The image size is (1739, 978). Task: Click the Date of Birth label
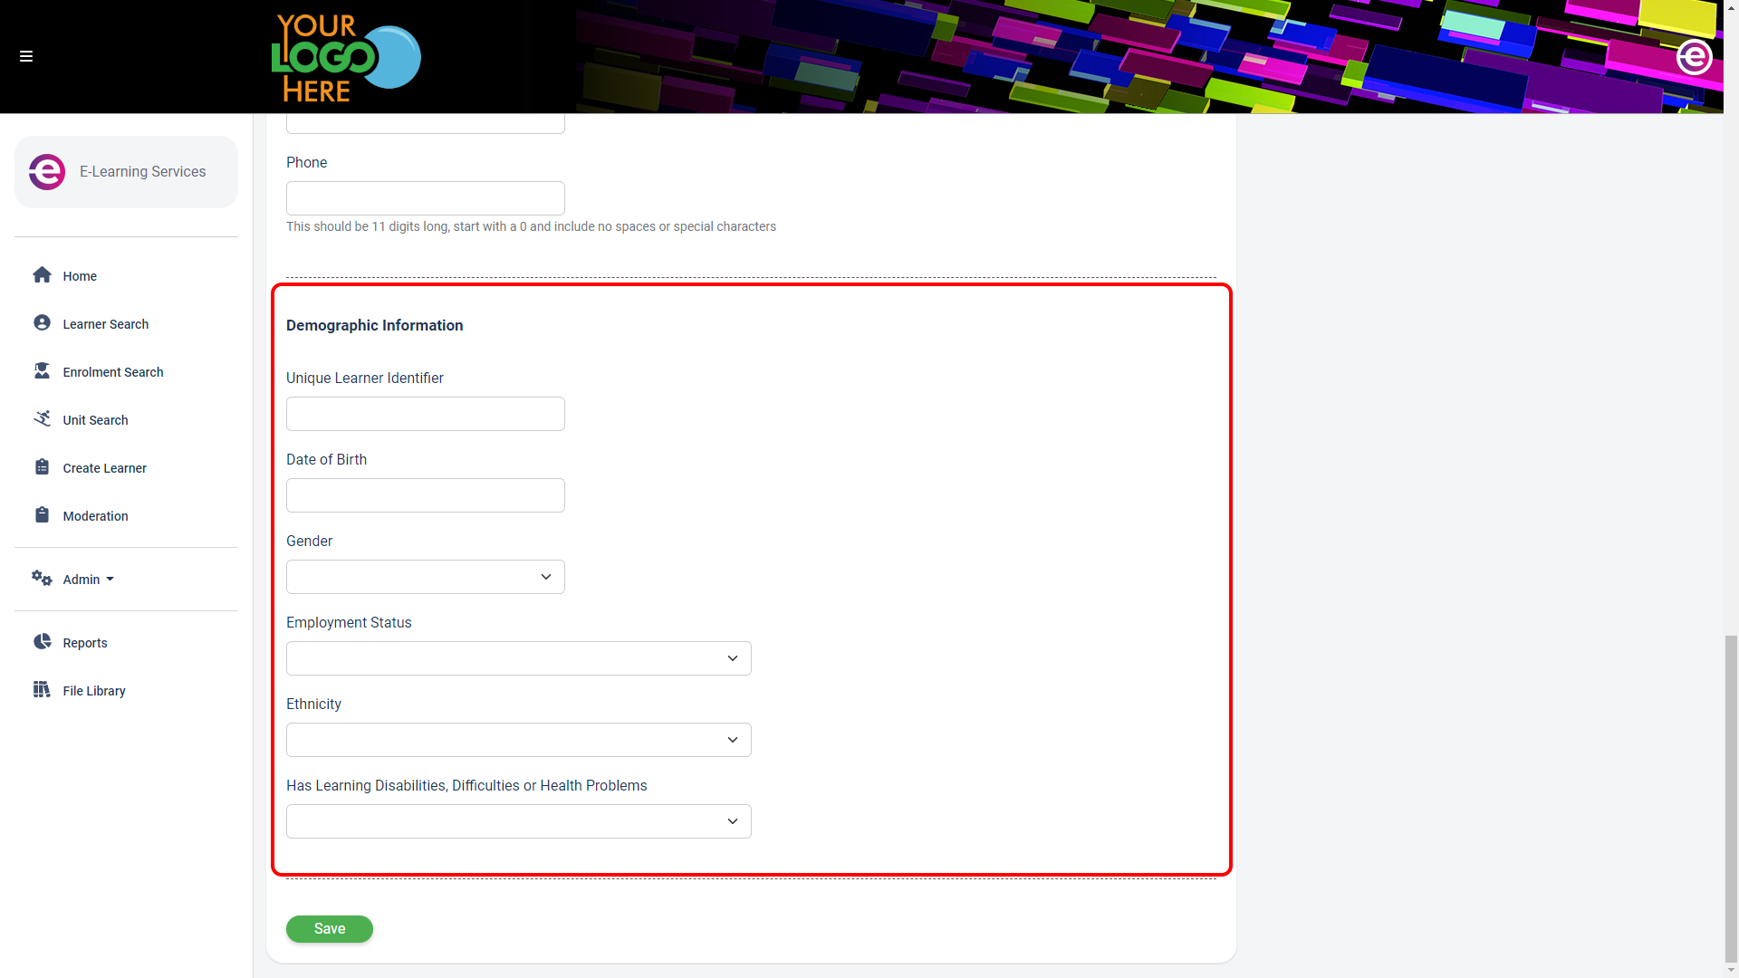pyautogui.click(x=326, y=459)
